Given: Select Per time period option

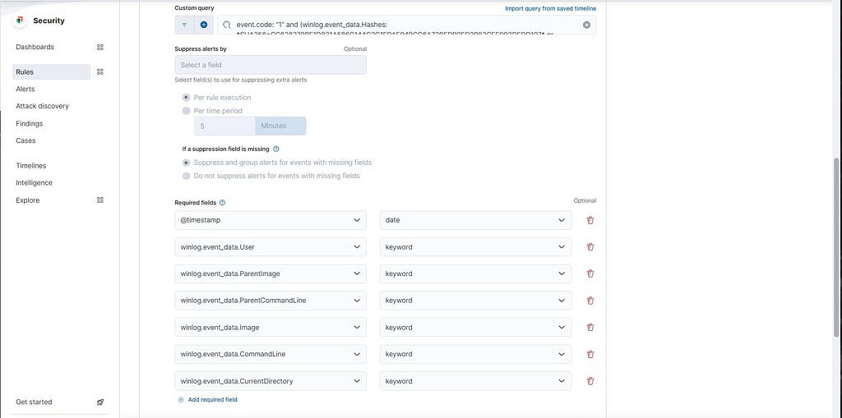Looking at the screenshot, I should 187,111.
